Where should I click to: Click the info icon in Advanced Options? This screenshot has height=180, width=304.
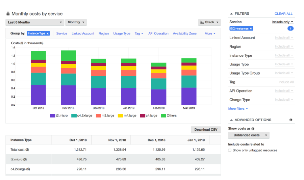(291, 120)
